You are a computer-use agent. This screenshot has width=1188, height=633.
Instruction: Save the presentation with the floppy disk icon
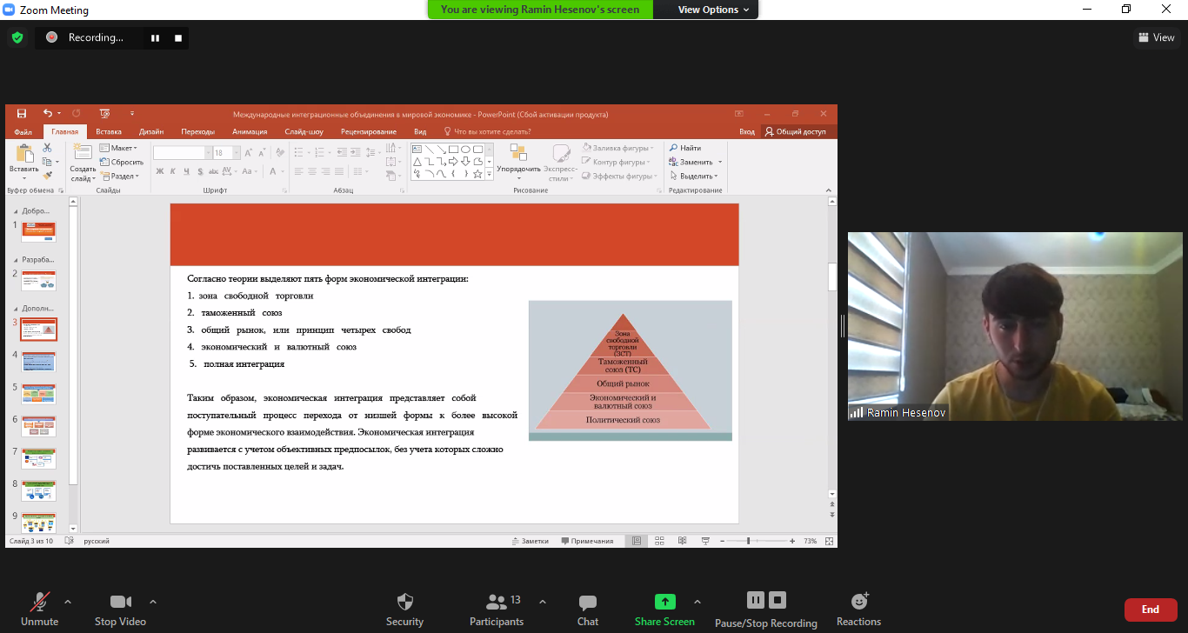(22, 113)
